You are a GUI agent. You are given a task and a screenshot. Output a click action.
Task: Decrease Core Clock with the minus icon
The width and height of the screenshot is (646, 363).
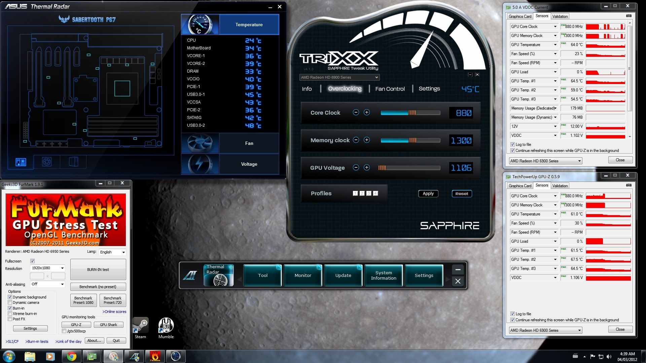pyautogui.click(x=356, y=113)
